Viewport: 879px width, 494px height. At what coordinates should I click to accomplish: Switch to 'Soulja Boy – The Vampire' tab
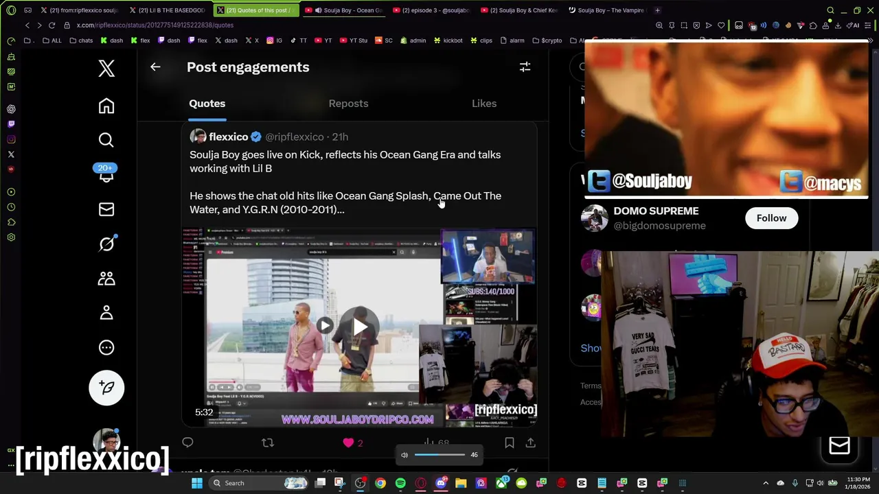coord(608,10)
